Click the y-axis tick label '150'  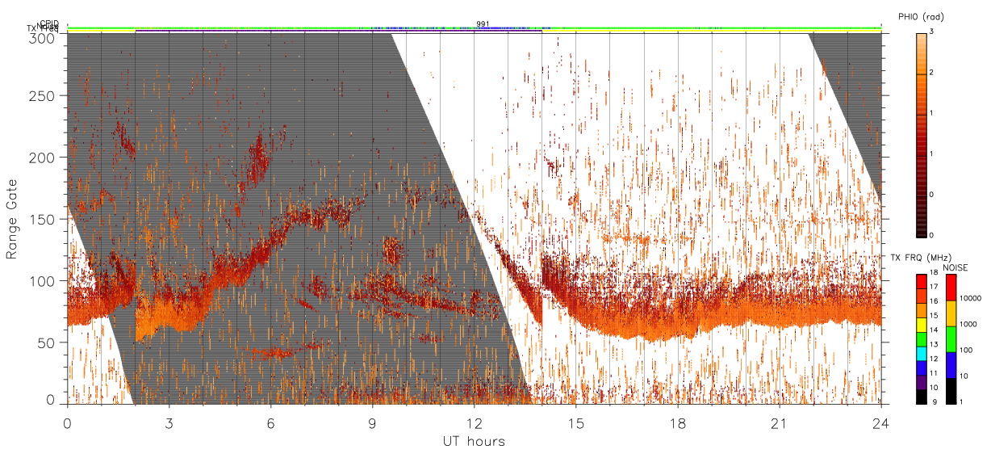click(44, 219)
